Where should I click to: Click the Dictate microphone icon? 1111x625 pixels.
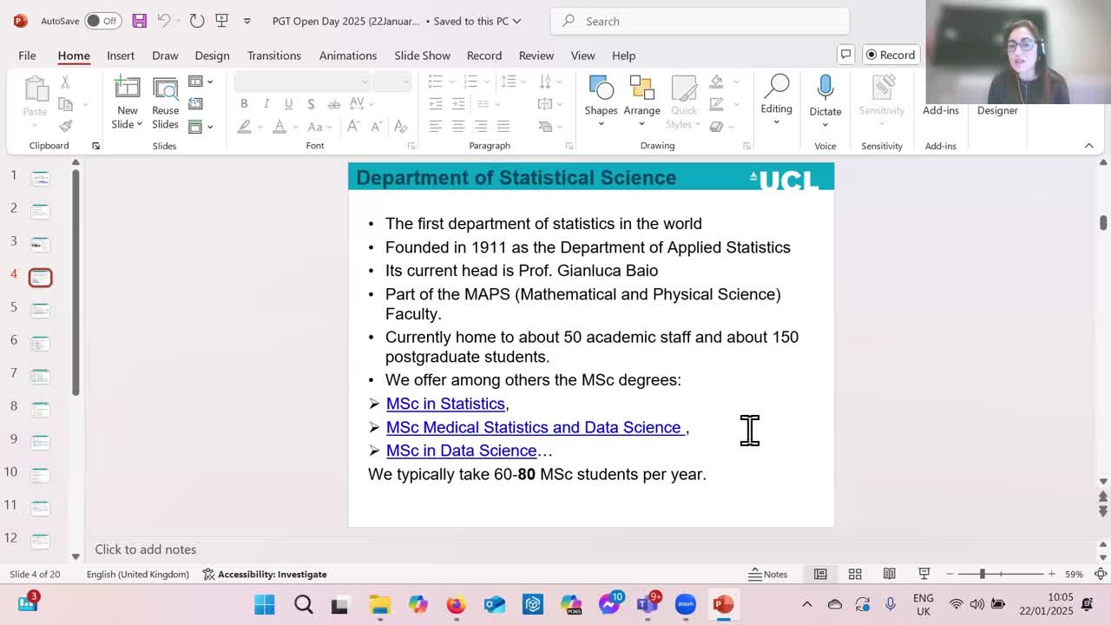pos(825,91)
